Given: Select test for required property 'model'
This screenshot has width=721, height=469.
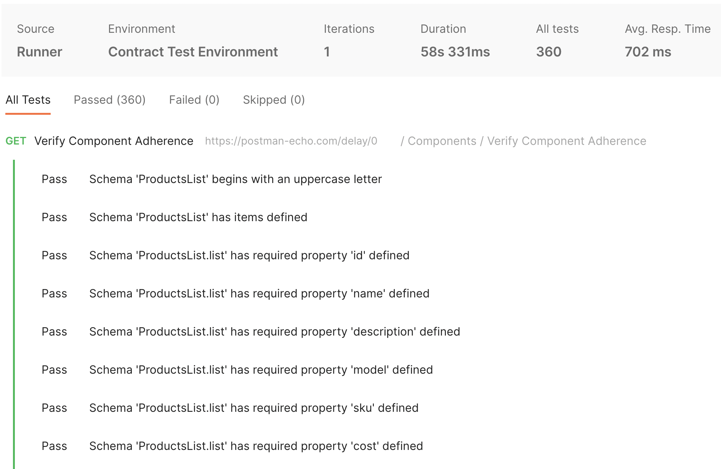Looking at the screenshot, I should [261, 370].
